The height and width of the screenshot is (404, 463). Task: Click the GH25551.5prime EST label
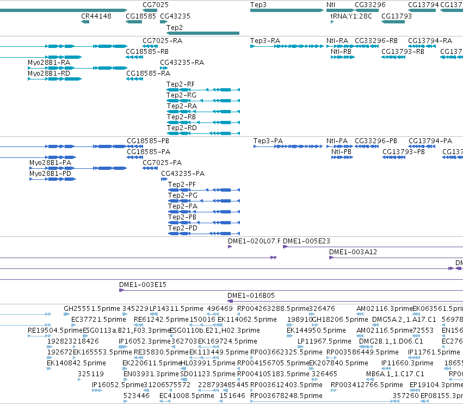(x=92, y=309)
